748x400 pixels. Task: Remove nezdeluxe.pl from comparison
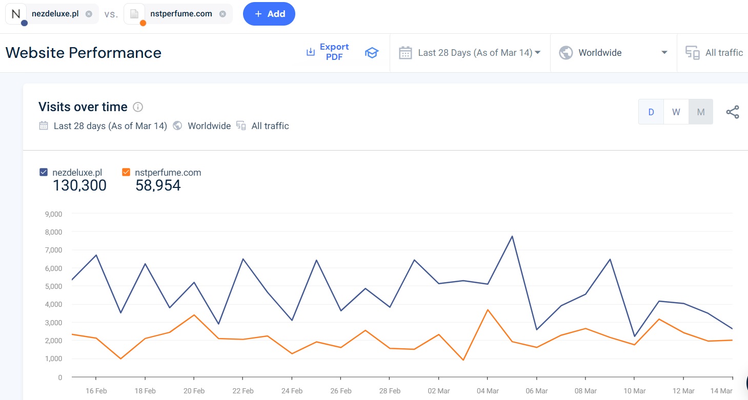coord(89,14)
